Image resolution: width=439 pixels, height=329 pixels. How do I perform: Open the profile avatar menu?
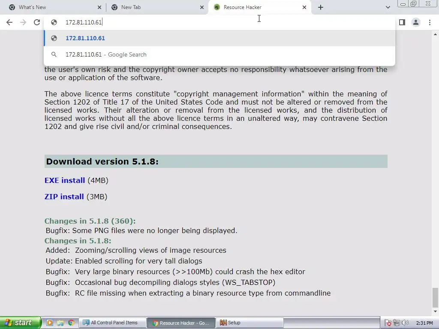[x=416, y=22]
